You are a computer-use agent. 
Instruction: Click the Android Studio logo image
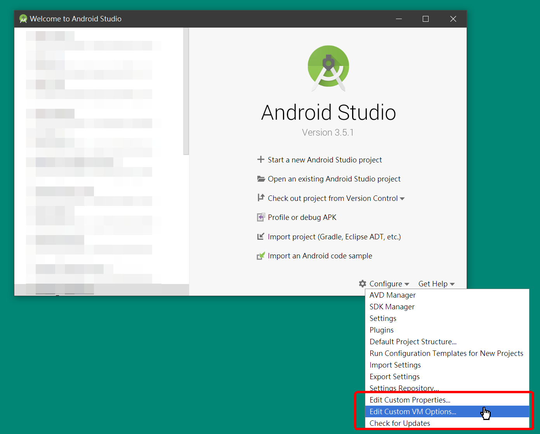click(x=328, y=68)
